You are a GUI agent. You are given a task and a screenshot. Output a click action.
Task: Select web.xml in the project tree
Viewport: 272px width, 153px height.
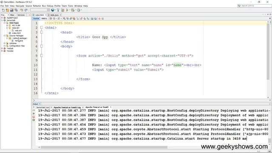[18, 31]
